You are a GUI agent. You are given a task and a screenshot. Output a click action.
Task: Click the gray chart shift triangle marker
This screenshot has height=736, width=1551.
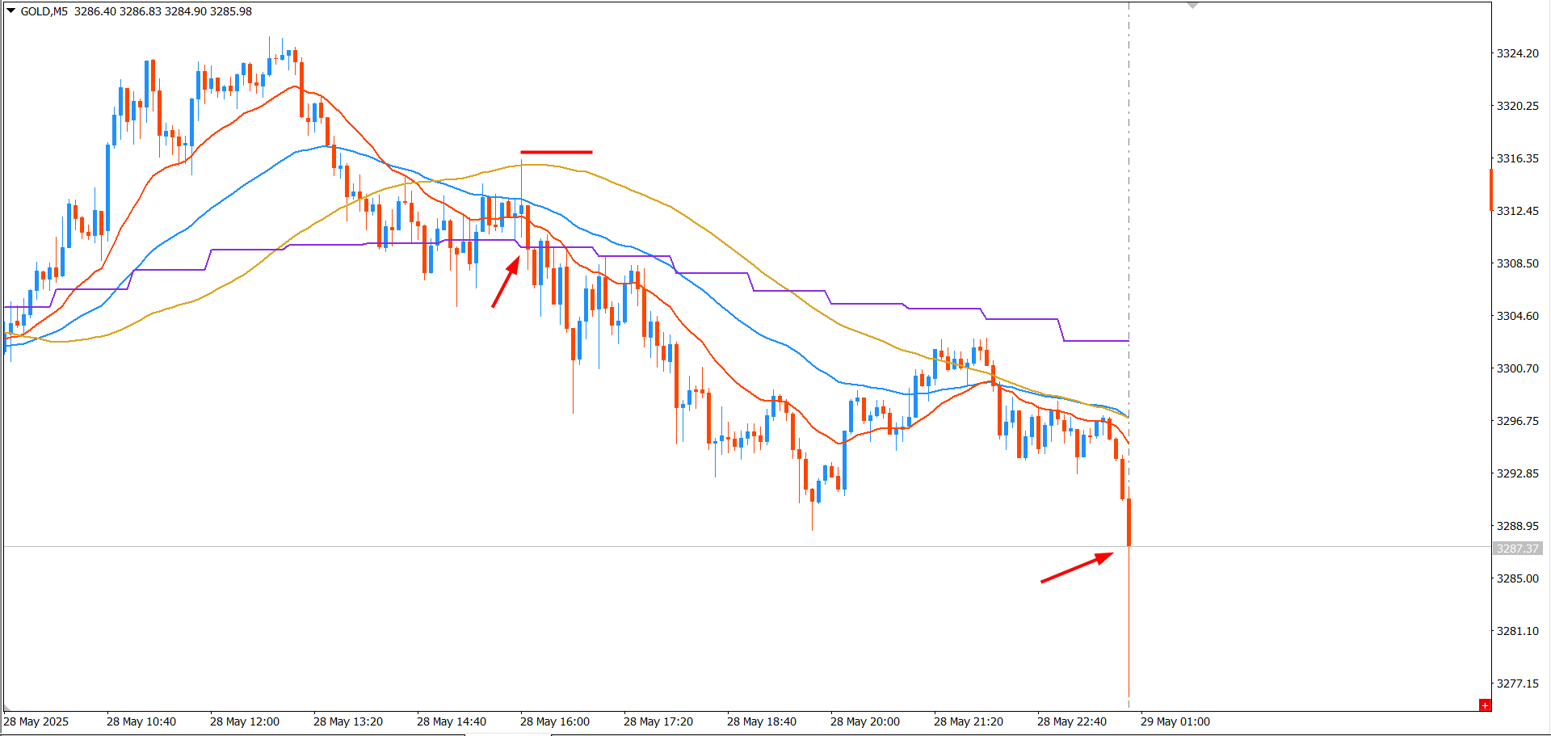pyautogui.click(x=1193, y=6)
